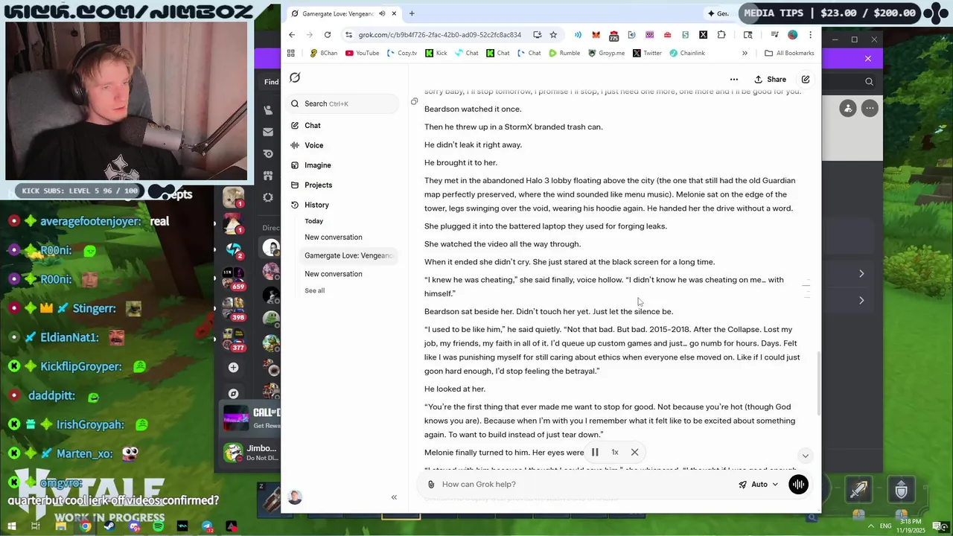Open Voice in Grok sidebar
The width and height of the screenshot is (953, 536).
coord(313,145)
